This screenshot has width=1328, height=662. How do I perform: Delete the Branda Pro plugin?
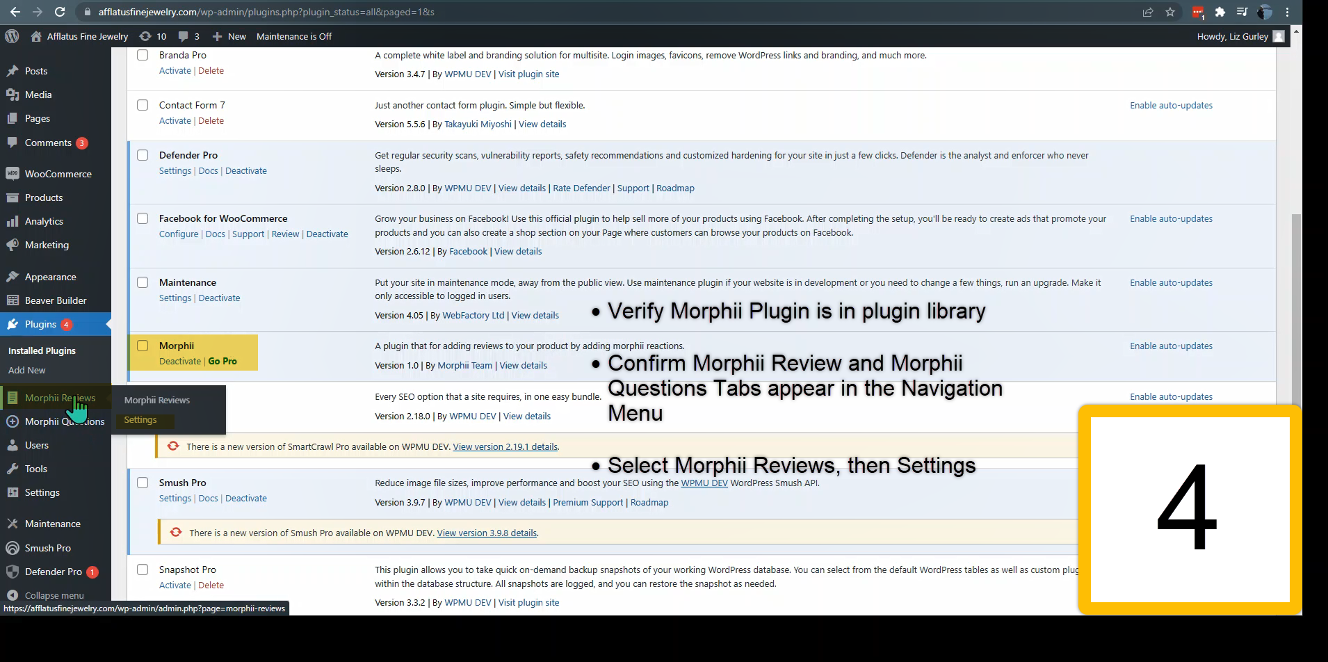pyautogui.click(x=211, y=71)
